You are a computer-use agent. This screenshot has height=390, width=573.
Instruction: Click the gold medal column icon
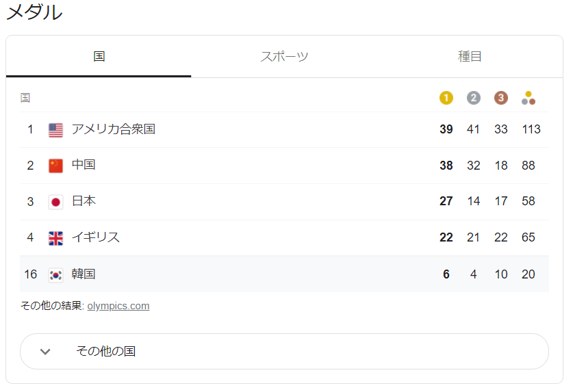[446, 98]
